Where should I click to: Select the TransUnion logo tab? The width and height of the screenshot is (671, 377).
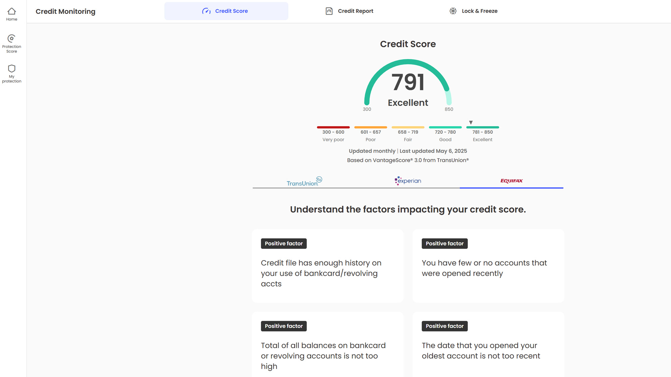point(304,181)
